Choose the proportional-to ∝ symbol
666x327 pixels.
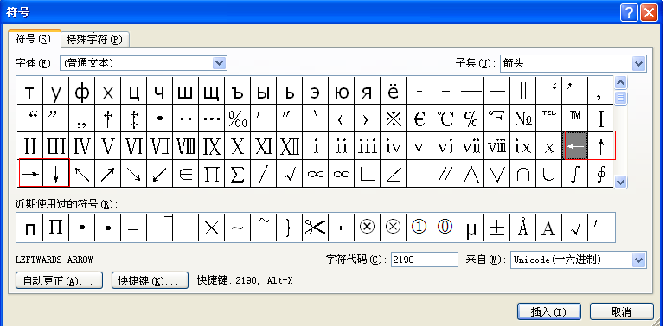pyautogui.click(x=315, y=174)
